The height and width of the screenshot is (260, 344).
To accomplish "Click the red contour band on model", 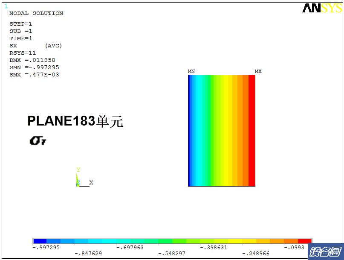I will point(251,130).
